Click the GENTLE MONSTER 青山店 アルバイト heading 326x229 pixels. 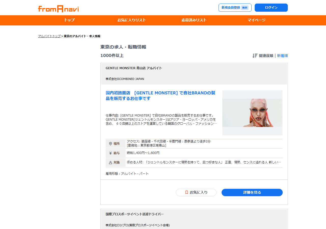(x=134, y=68)
